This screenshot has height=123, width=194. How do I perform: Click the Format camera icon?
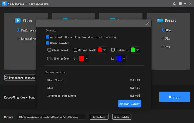coord(160,20)
